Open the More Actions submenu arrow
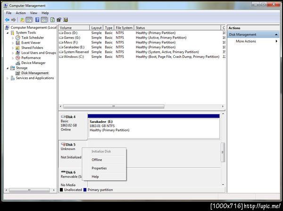 pyautogui.click(x=276, y=41)
